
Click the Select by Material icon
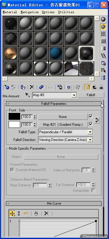pyautogui.click(x=103, y=70)
